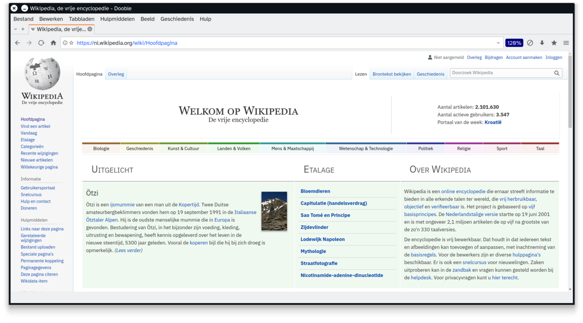Open the Hulpmiddelen menu

118,19
